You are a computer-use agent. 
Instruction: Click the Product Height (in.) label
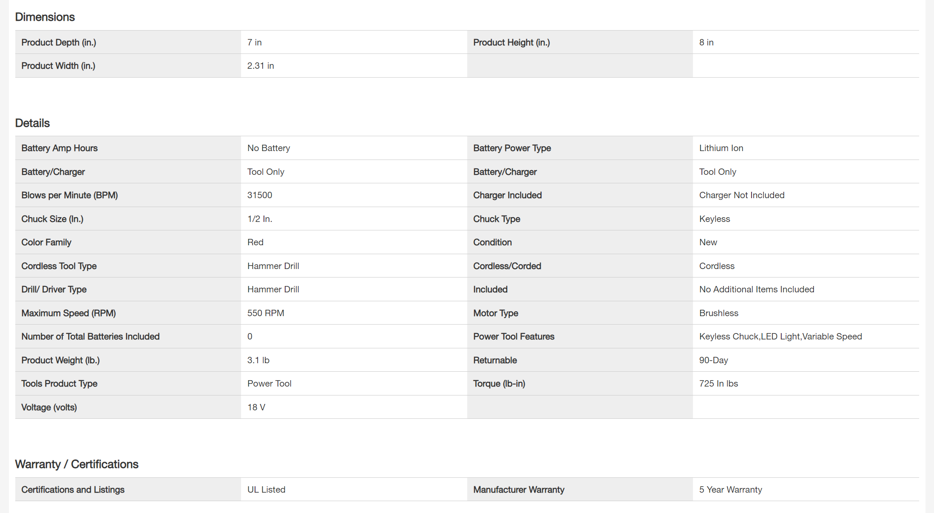tap(511, 42)
